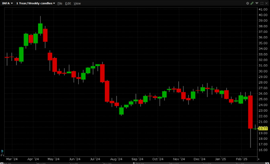The width and height of the screenshot is (270, 164).
Task: Click the green chain link icon
Action: (252, 3)
